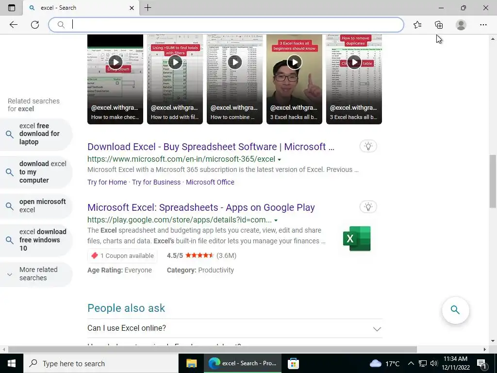Open the notification center icon
The image size is (497, 373).
[x=481, y=363]
